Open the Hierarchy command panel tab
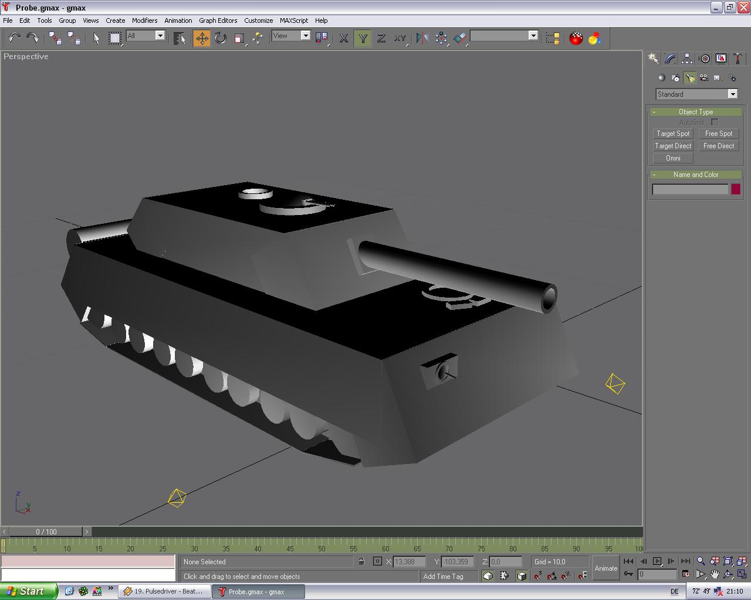This screenshot has height=600, width=751. pos(687,59)
